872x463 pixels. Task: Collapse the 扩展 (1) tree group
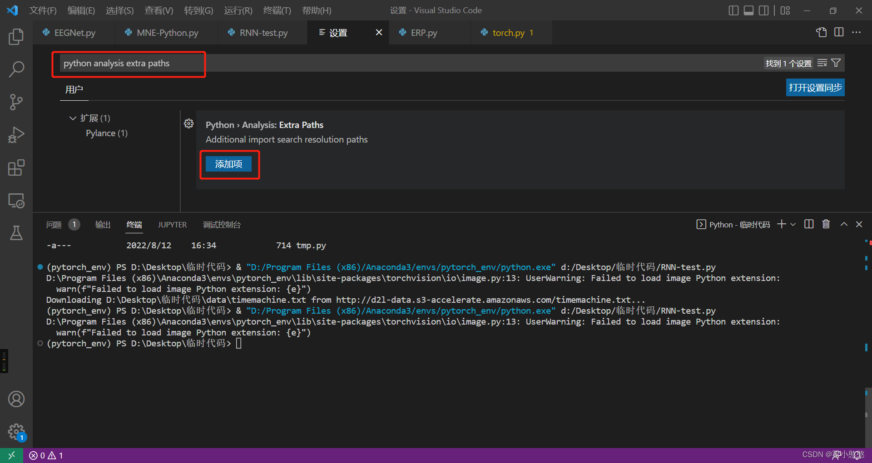pos(73,118)
